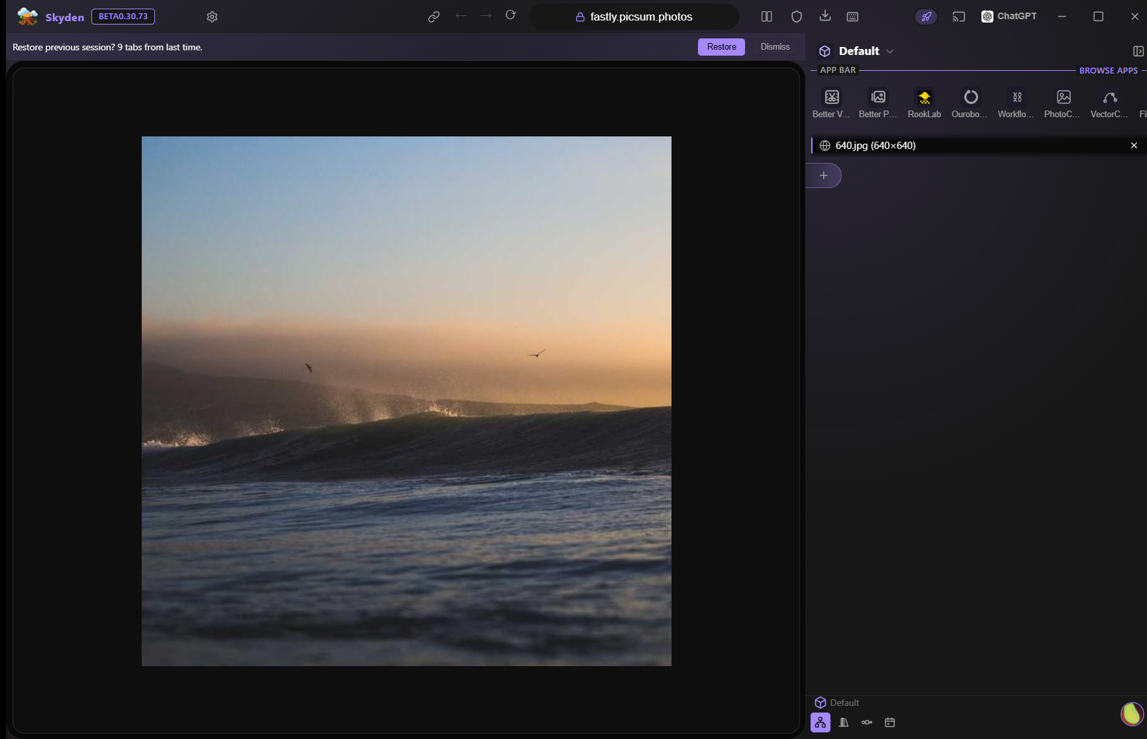1147x739 pixels.
Task: Dismiss the restore session bar
Action: coord(775,47)
